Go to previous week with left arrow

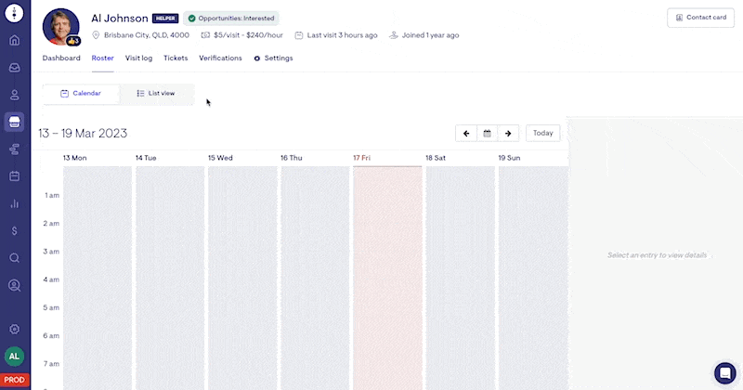tap(466, 134)
